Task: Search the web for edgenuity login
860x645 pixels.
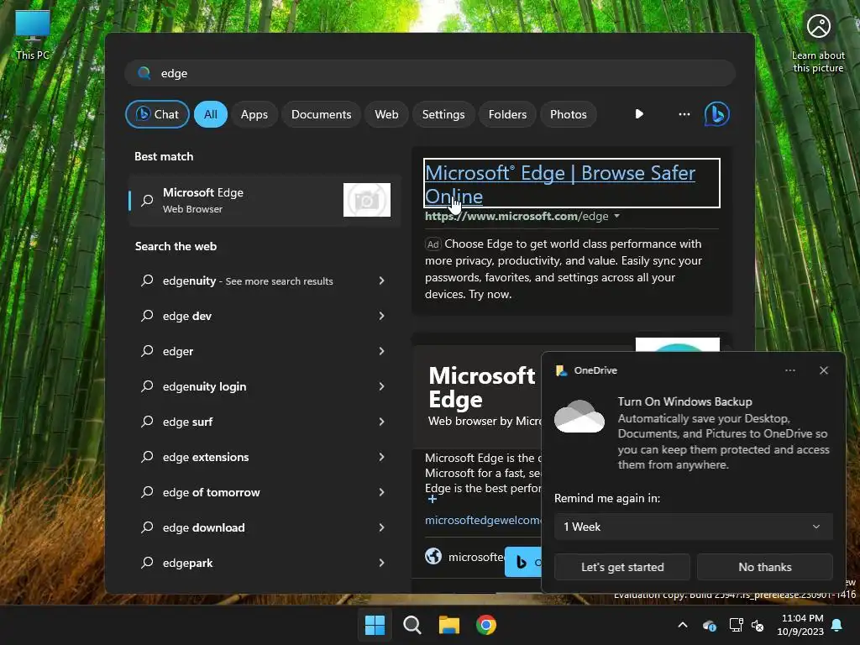Action: coord(265,386)
